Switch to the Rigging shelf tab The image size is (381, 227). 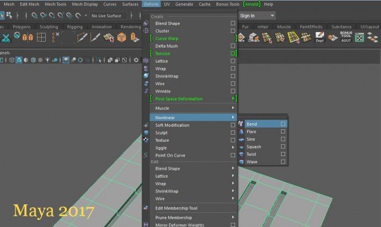[x=75, y=27]
